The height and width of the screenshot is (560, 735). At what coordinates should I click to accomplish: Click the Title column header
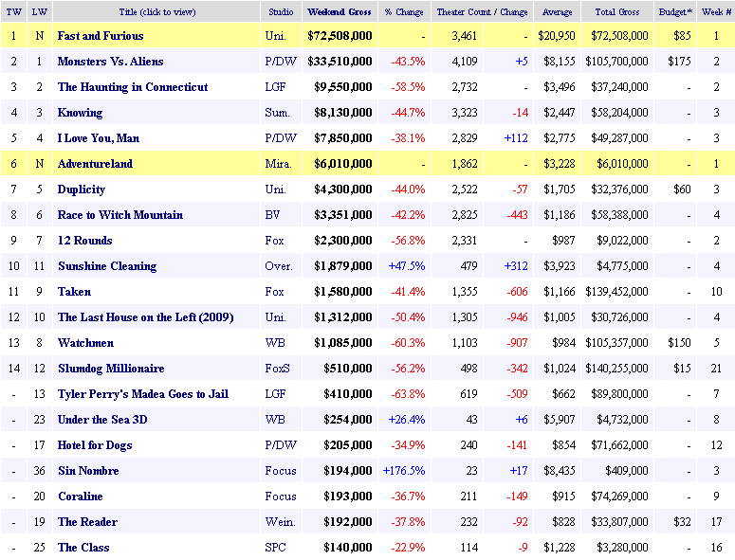tap(155, 12)
